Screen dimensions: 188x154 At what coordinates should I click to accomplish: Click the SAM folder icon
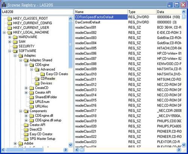tap(15, 42)
